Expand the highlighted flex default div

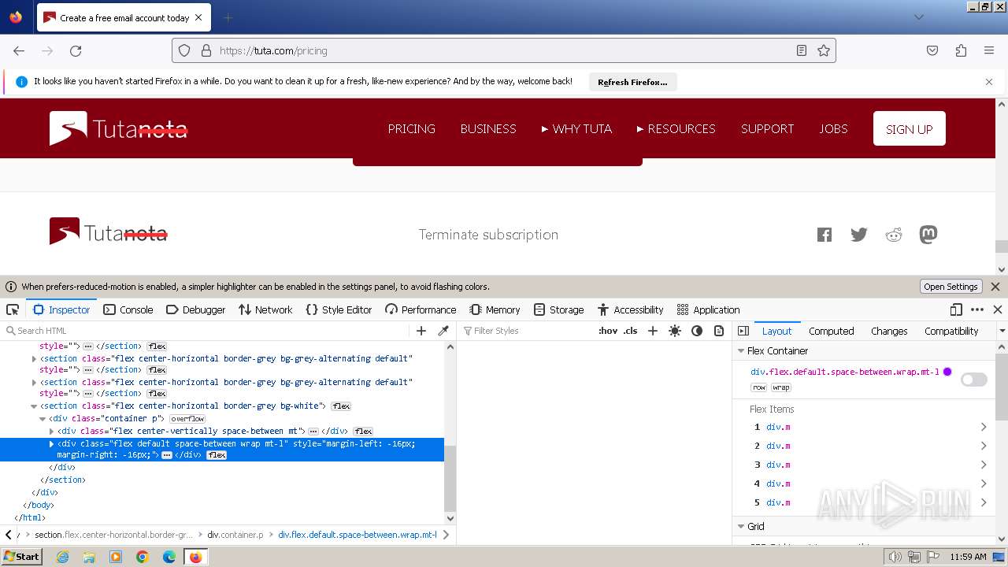pyautogui.click(x=51, y=444)
